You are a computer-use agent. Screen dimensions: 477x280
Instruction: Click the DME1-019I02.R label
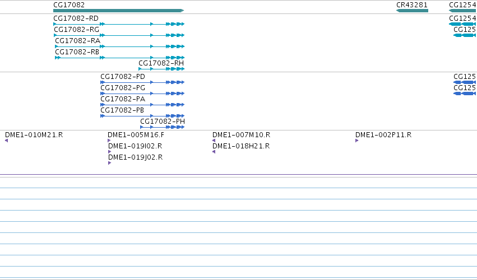[x=136, y=146]
